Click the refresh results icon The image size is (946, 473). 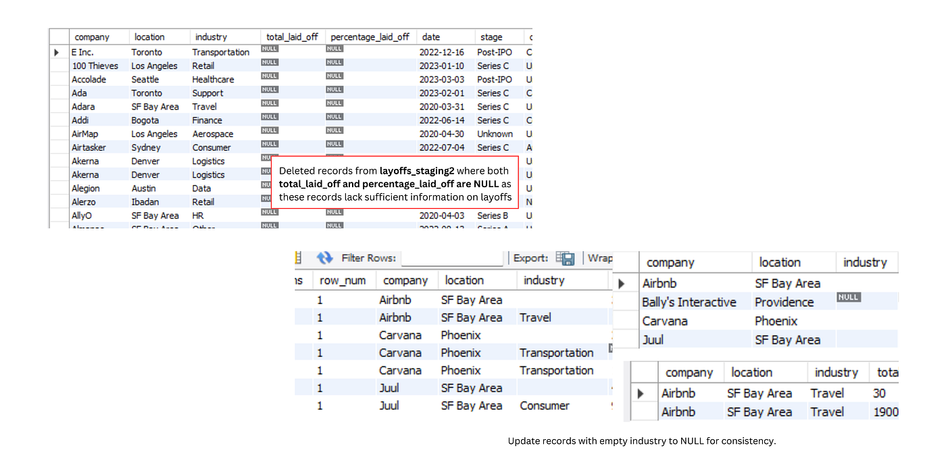325,258
